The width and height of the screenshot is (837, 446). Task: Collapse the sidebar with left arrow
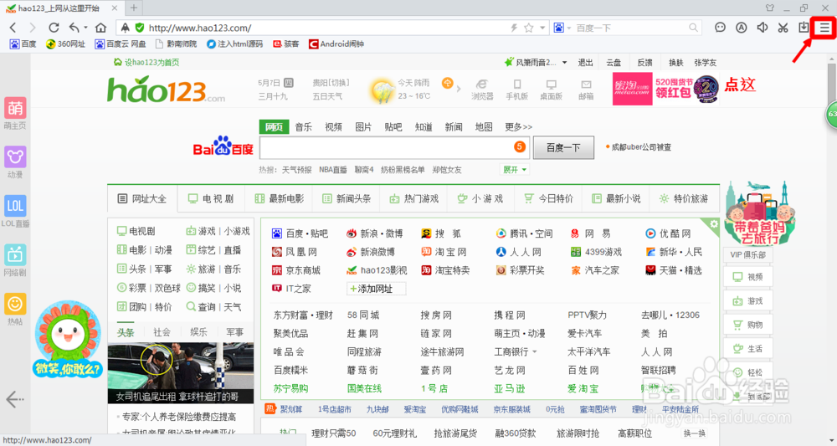tap(14, 398)
